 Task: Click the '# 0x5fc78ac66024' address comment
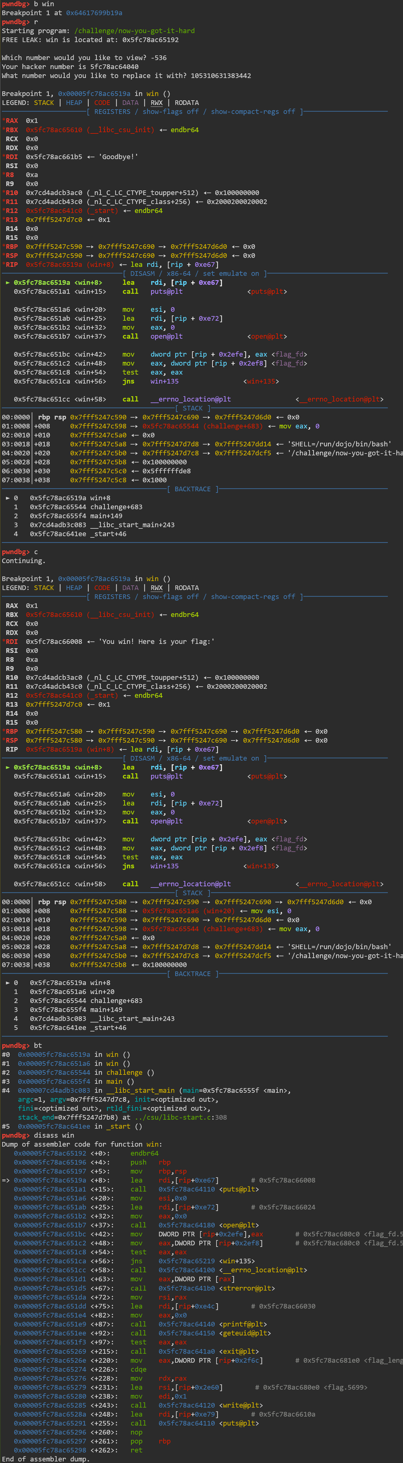pyautogui.click(x=283, y=1207)
